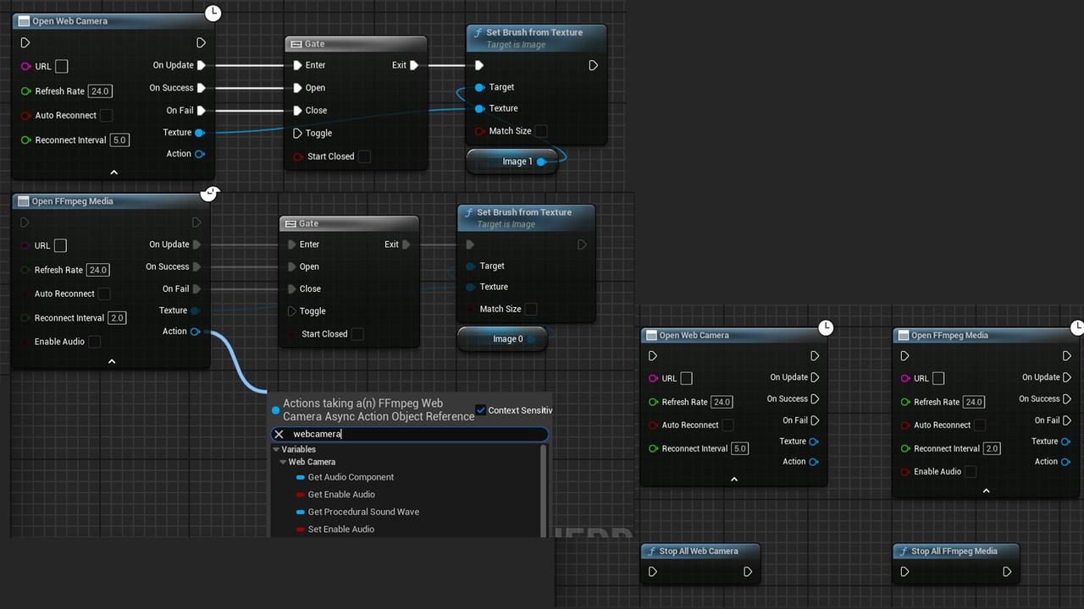
Task: Click the webcamera search field
Action: (410, 434)
